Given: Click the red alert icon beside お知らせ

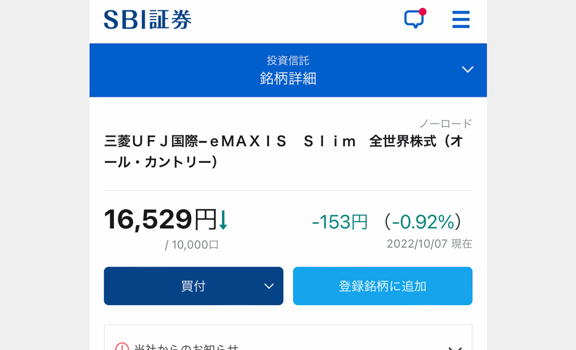Looking at the screenshot, I should pyautogui.click(x=122, y=347).
